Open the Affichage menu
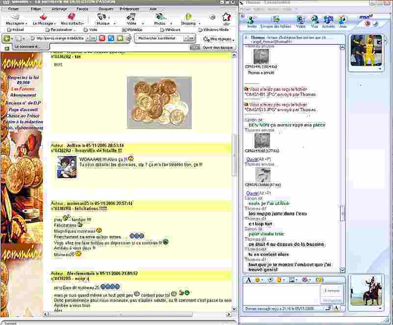The width and height of the screenshot is (393, 325). point(59,9)
